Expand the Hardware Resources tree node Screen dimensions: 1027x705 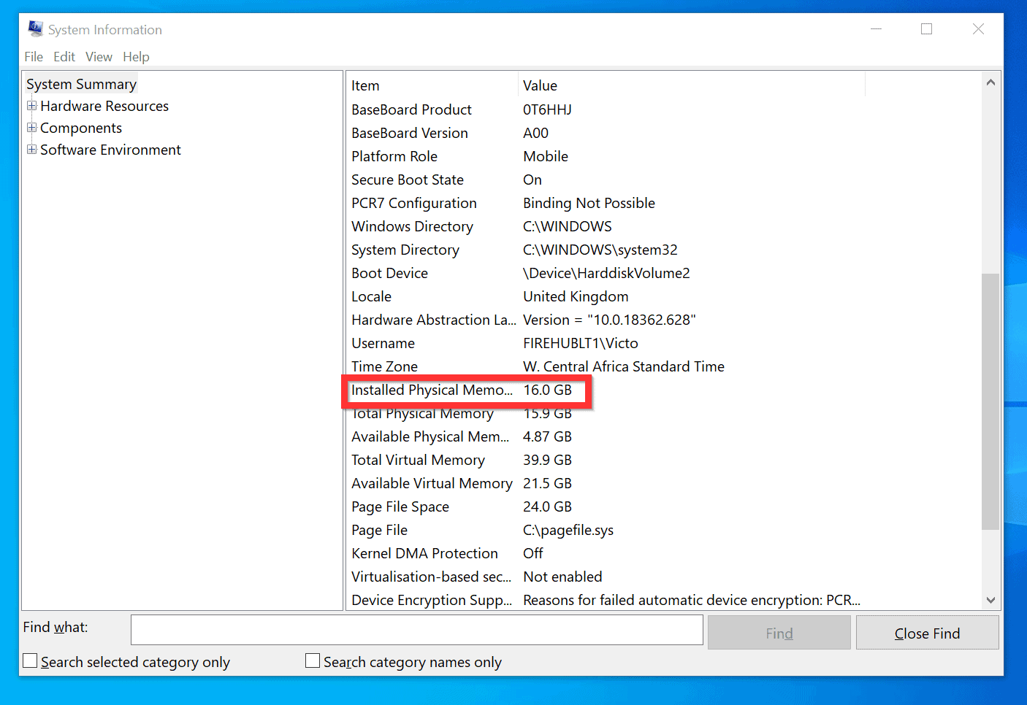31,106
